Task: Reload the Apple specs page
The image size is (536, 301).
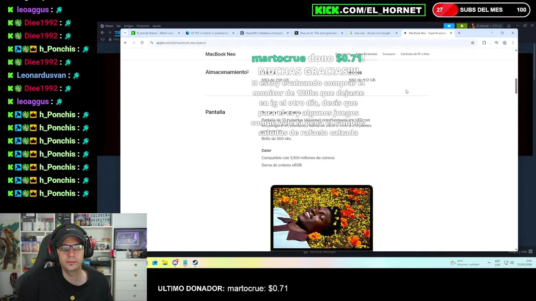Action: pyautogui.click(x=142, y=43)
